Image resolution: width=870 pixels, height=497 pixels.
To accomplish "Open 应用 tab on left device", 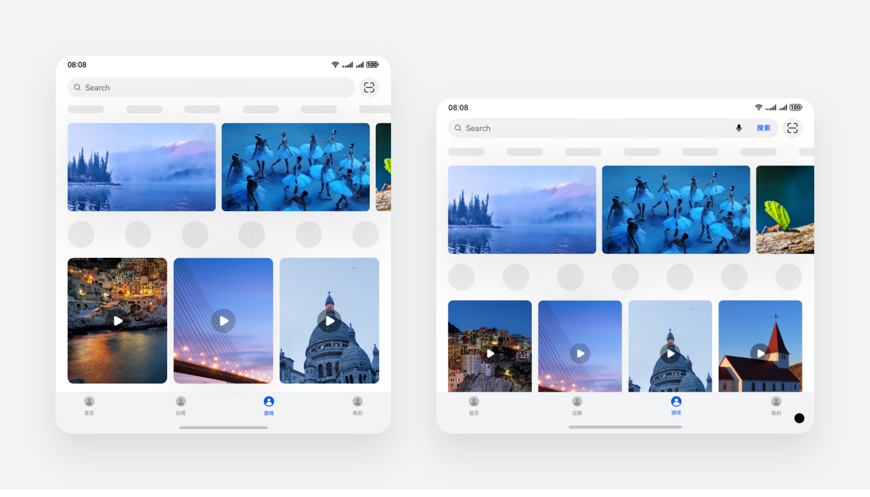I will [x=181, y=405].
